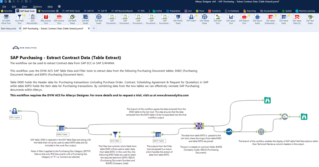
Task: Open the Browse node after Dynamic Rename
Action: tap(304, 116)
